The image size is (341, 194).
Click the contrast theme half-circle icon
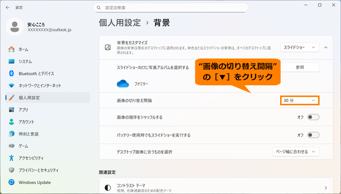click(108, 188)
